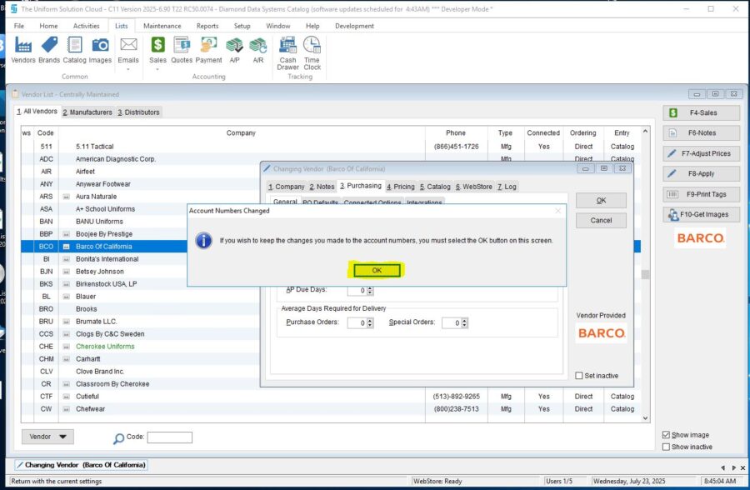Viewport: 750px width, 490px height.
Task: Expand the Vendor dropdown button
Action: pyautogui.click(x=47, y=437)
